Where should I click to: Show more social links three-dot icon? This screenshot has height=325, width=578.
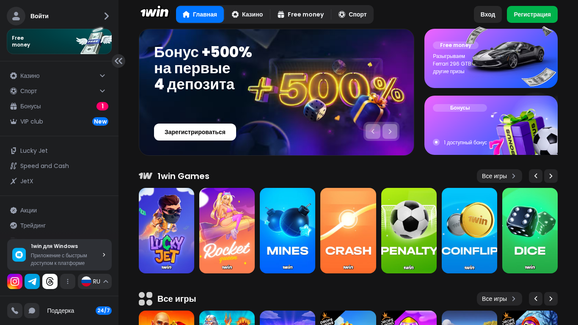68,281
